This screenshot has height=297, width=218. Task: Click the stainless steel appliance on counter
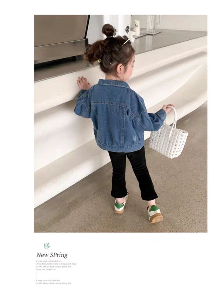[x=61, y=38]
